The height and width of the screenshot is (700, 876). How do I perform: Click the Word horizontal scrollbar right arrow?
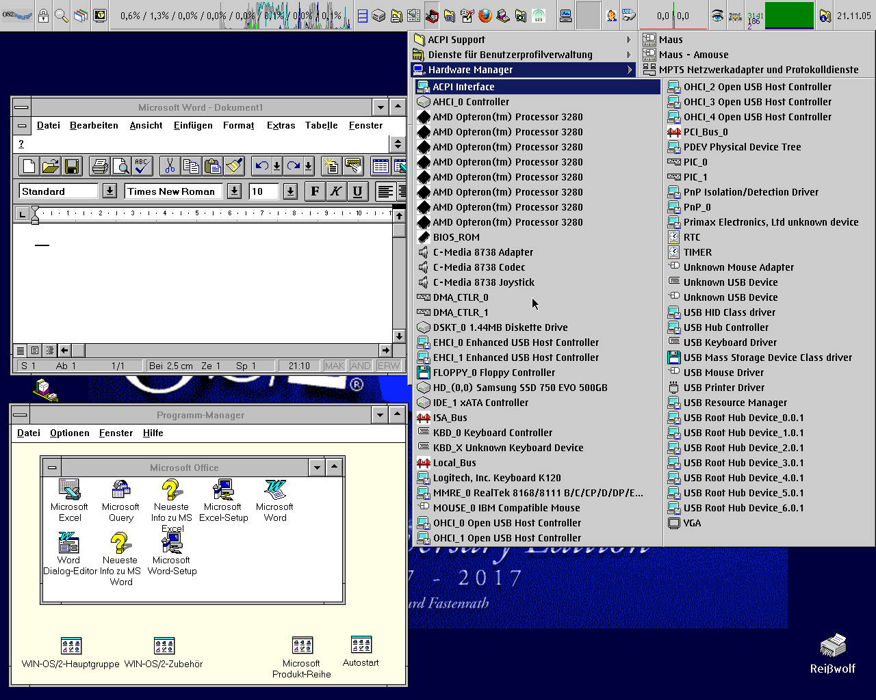[386, 350]
